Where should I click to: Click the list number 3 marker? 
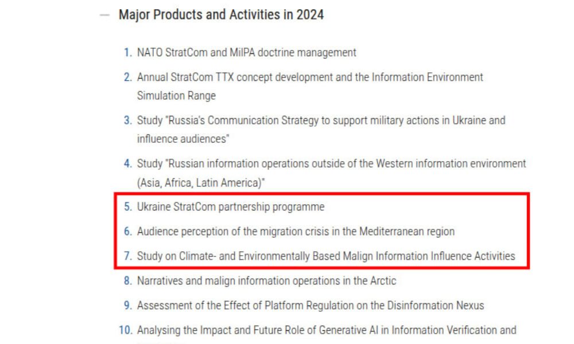pos(127,121)
